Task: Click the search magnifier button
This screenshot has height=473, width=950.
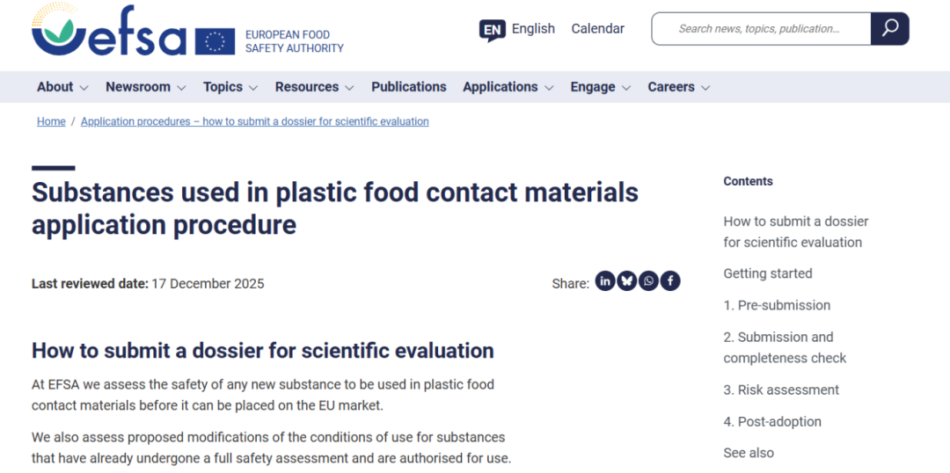Action: pos(889,29)
